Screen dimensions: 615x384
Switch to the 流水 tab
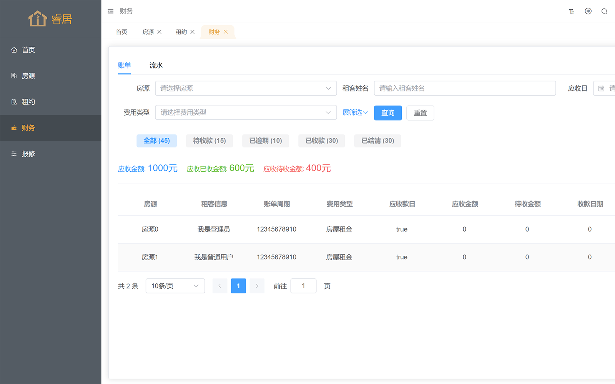click(156, 65)
